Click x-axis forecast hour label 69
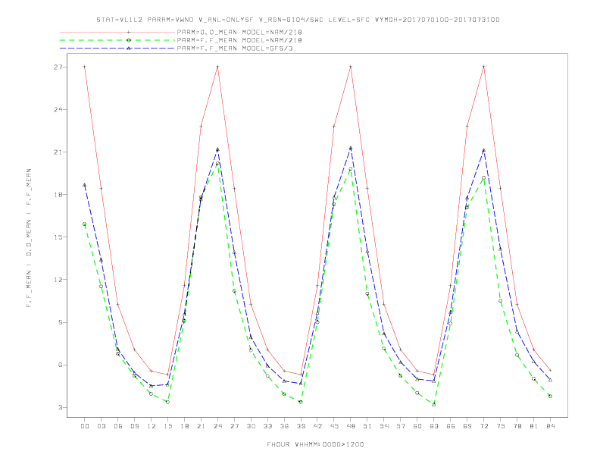This screenshot has width=600, height=464. [467, 426]
